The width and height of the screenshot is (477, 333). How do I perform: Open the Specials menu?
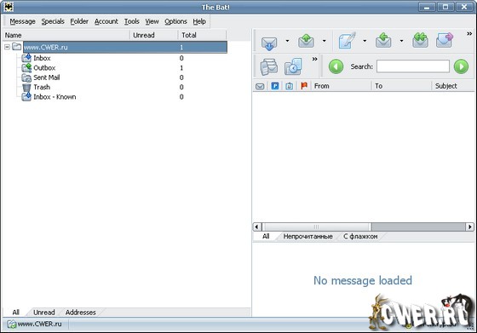coord(53,21)
